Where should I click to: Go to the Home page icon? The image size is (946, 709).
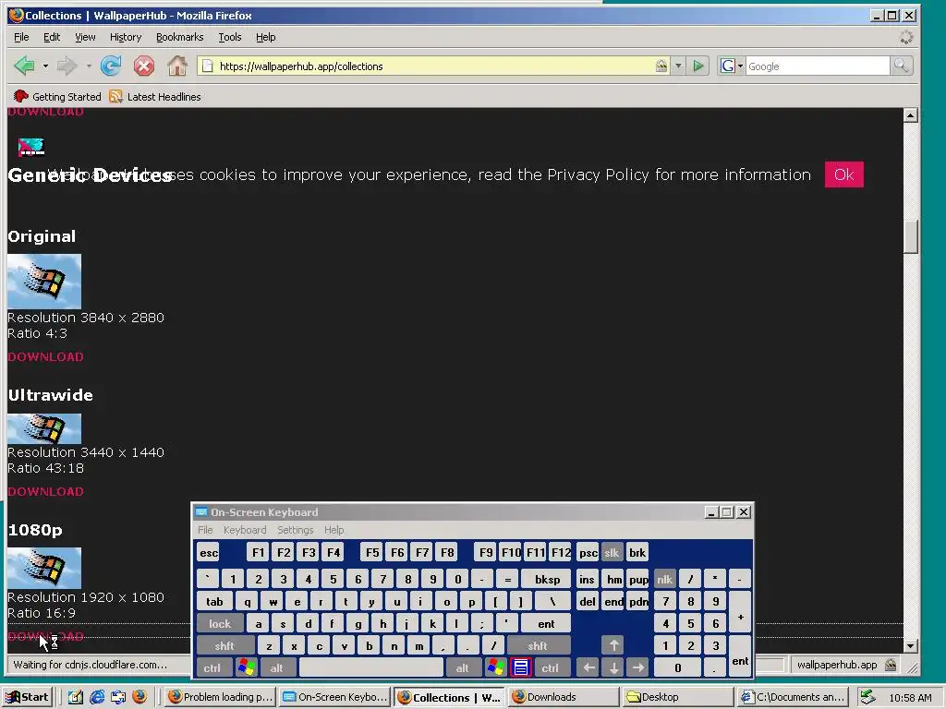coord(176,66)
